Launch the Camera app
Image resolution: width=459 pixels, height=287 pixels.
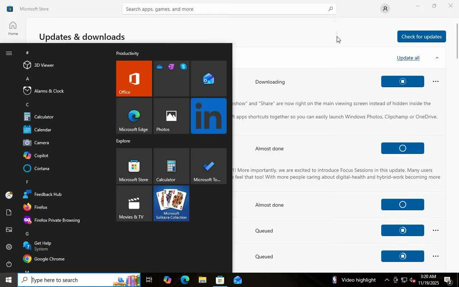click(x=65, y=143)
